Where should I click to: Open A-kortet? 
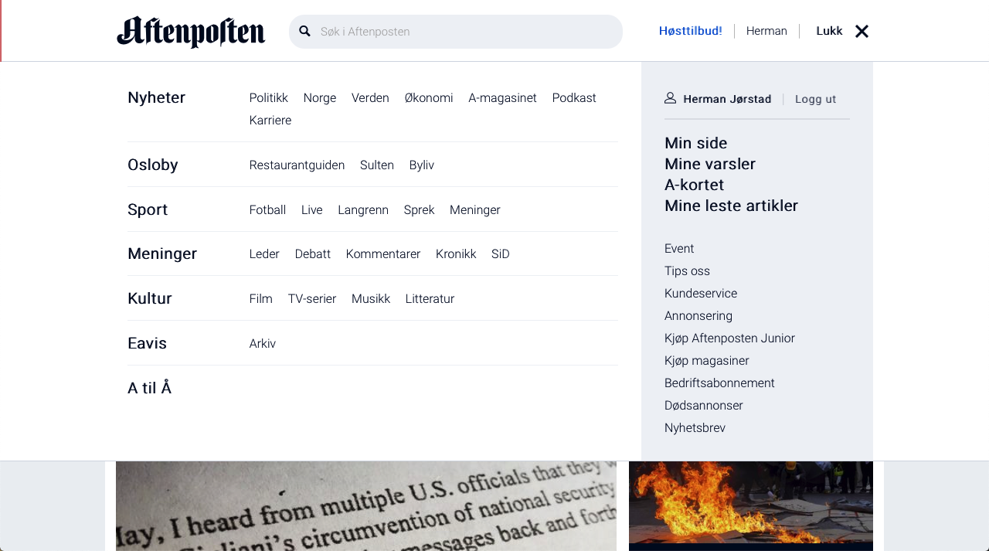[695, 185]
